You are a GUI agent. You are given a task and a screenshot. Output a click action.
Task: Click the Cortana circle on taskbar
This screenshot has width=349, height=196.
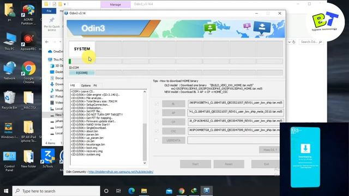point(106,191)
